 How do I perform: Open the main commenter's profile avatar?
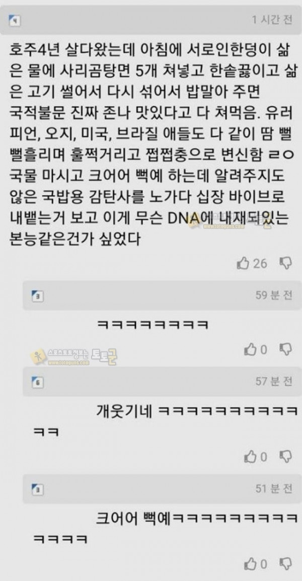point(15,21)
